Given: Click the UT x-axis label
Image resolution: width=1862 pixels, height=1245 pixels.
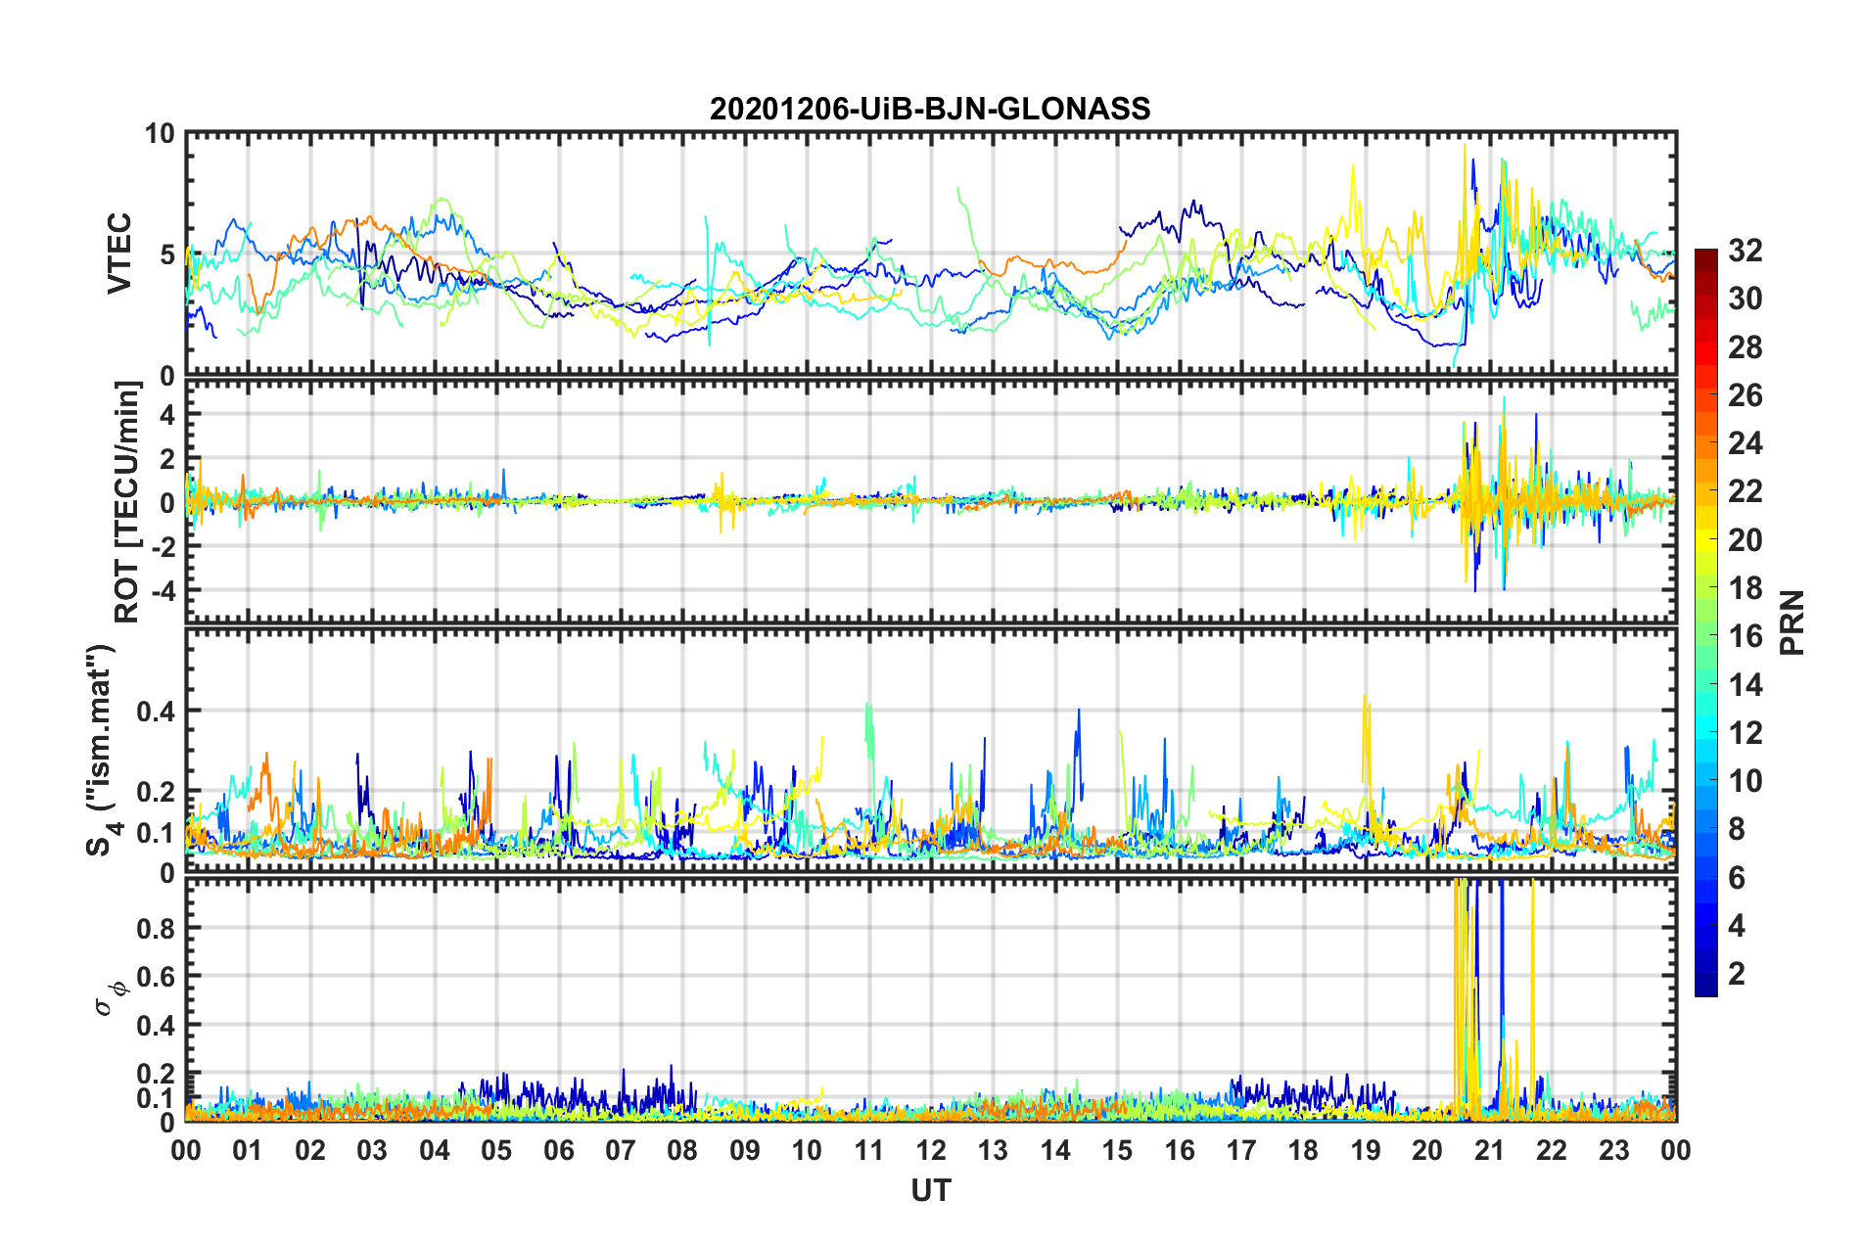Looking at the screenshot, I should point(930,1190).
